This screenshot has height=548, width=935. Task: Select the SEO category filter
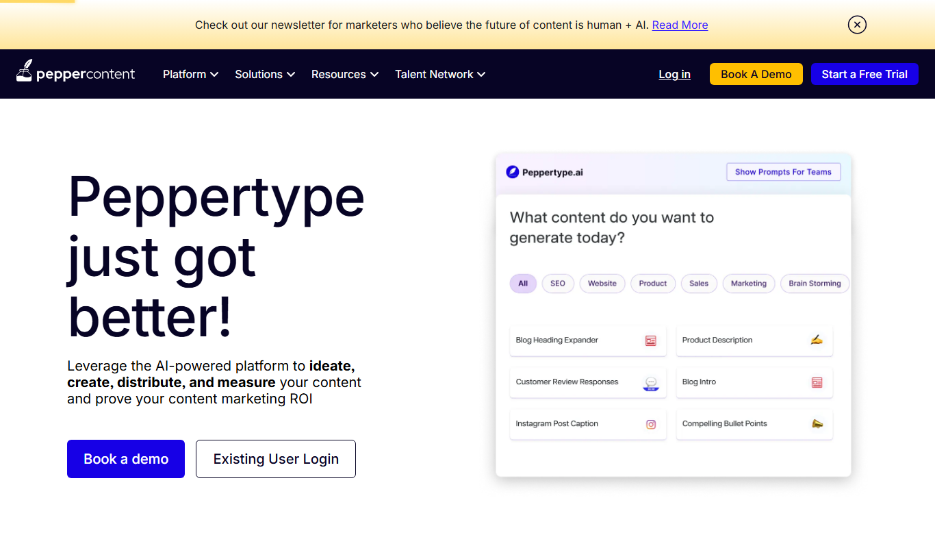click(x=558, y=284)
